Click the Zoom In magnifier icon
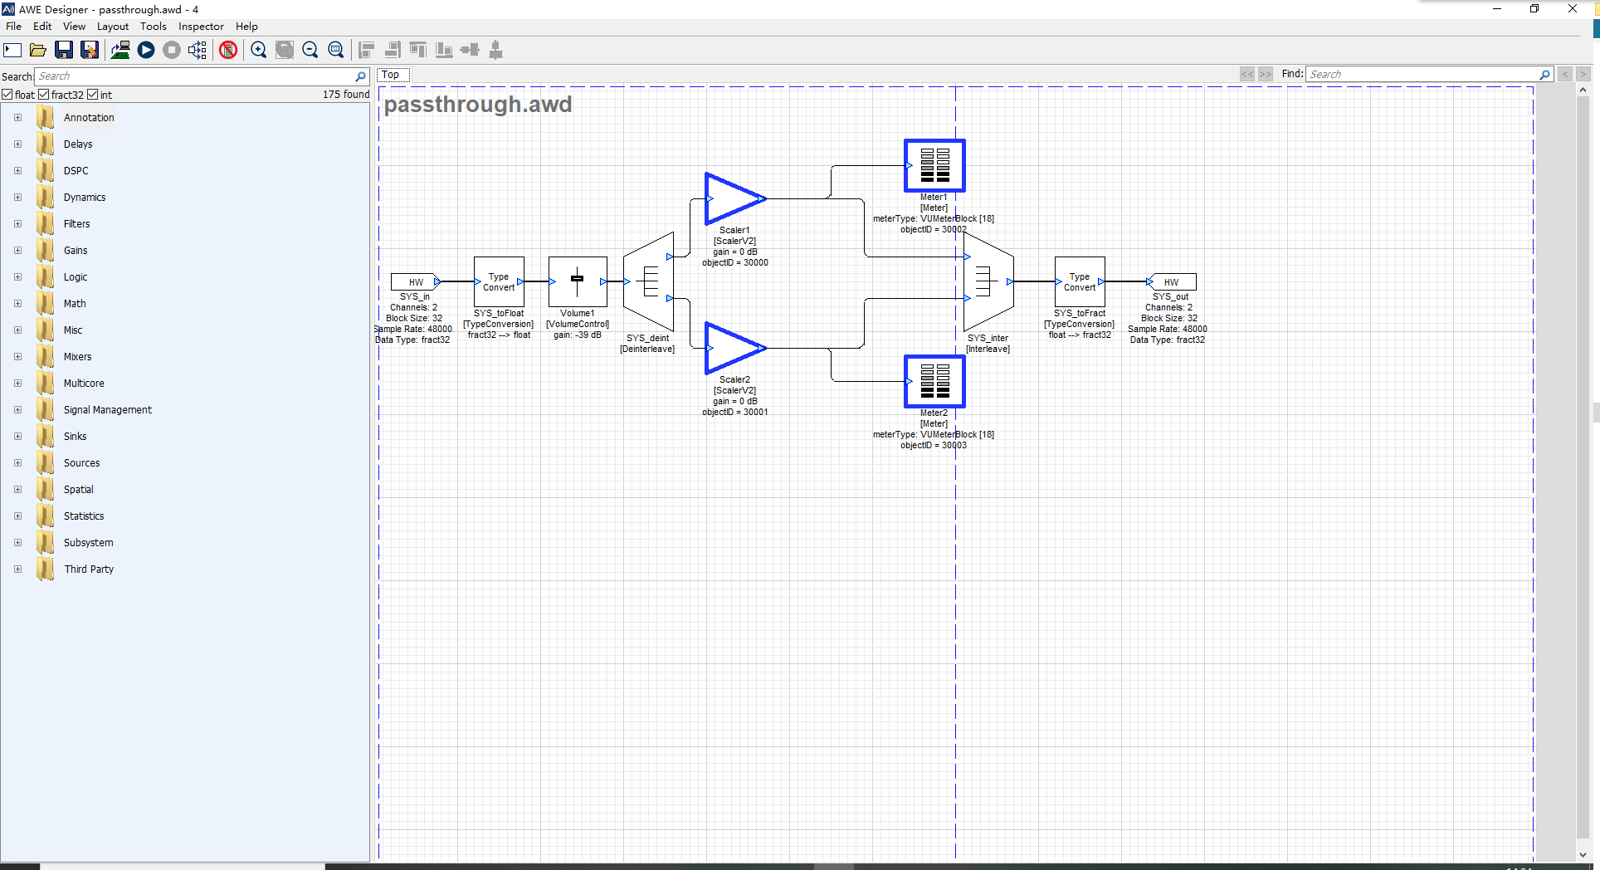The image size is (1600, 870). [x=258, y=50]
